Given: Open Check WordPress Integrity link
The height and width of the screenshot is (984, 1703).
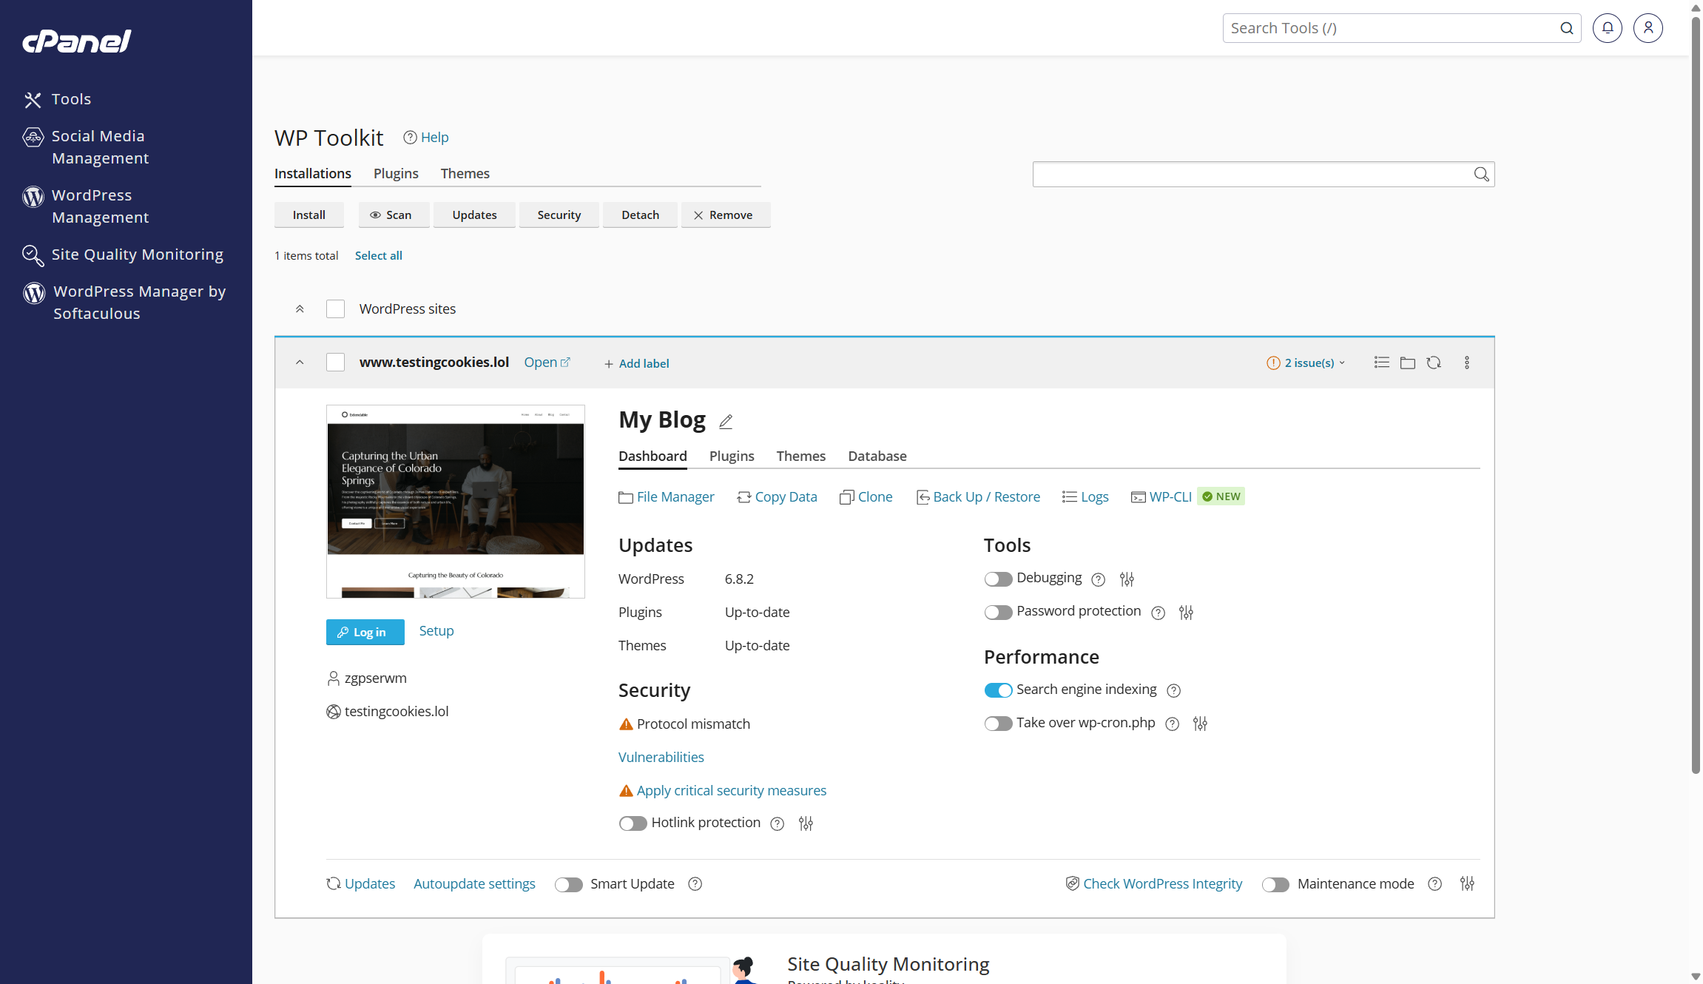Looking at the screenshot, I should coord(1161,883).
